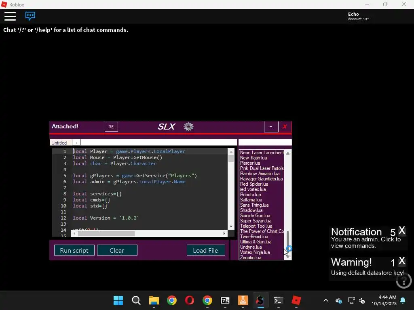This screenshot has width=414, height=310.
Task: Select Ravager Gauntlets.lua script
Action: point(262,179)
